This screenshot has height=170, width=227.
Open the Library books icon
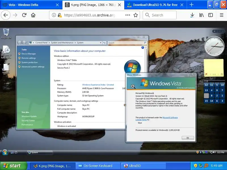click(x=201, y=15)
